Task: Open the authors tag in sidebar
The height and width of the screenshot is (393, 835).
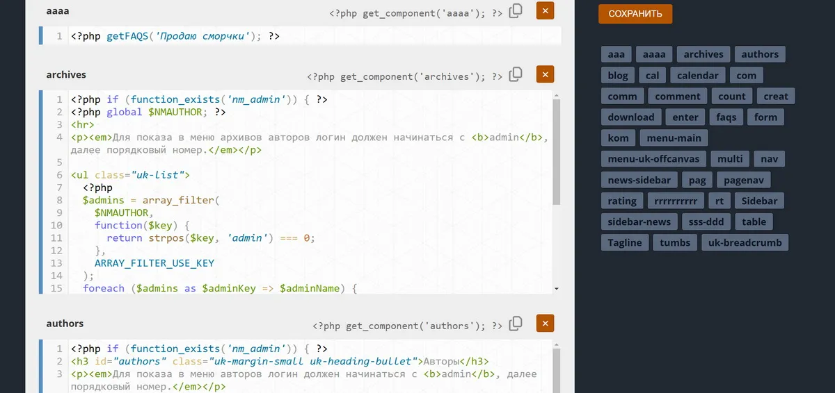Action: click(x=760, y=54)
